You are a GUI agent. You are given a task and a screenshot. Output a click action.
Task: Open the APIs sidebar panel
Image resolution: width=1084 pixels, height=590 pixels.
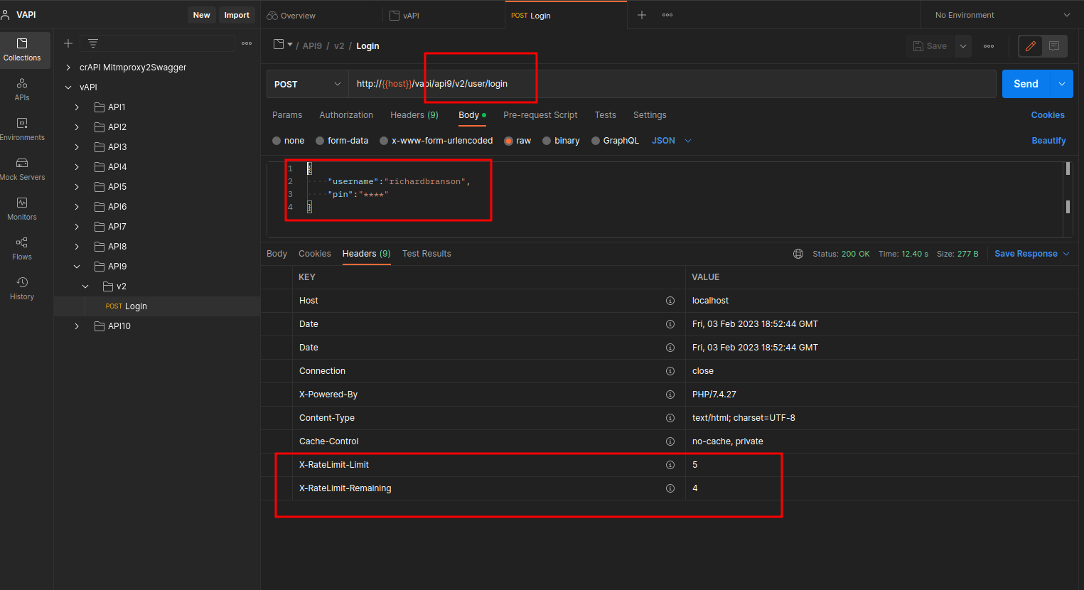tap(22, 90)
